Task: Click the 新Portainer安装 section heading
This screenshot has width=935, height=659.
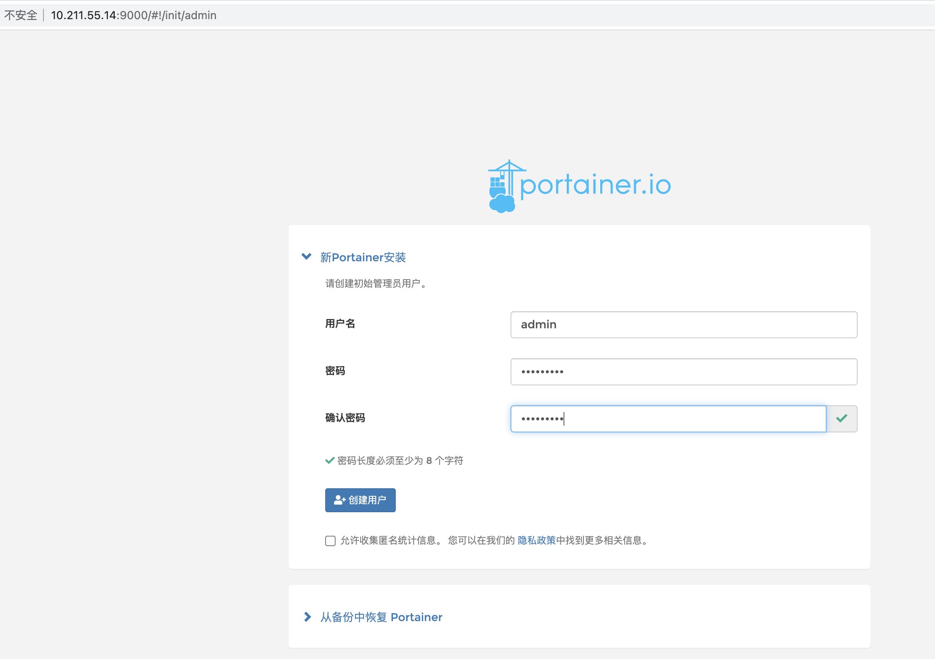Action: click(363, 257)
